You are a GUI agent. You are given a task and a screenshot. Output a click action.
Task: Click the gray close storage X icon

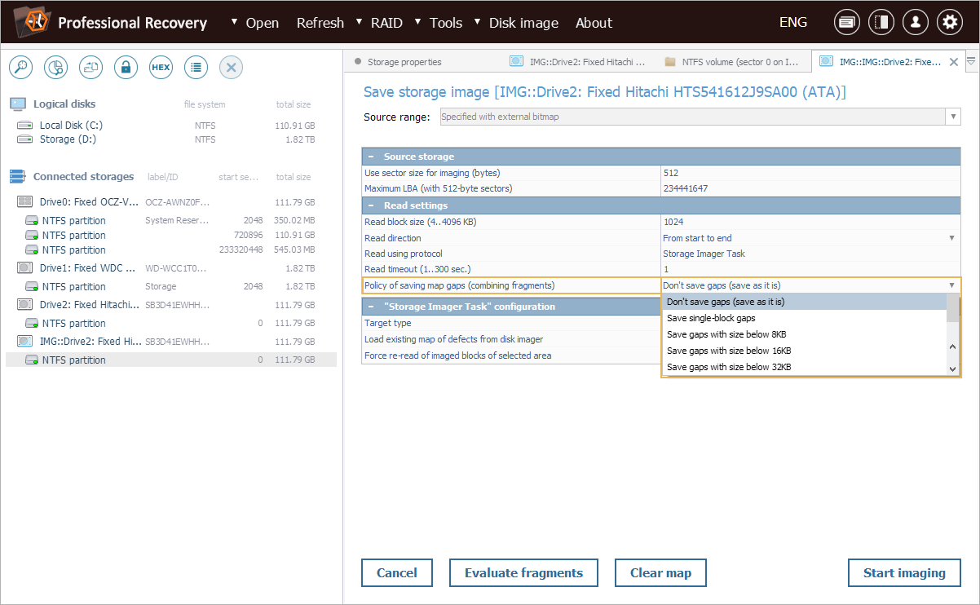click(x=231, y=68)
